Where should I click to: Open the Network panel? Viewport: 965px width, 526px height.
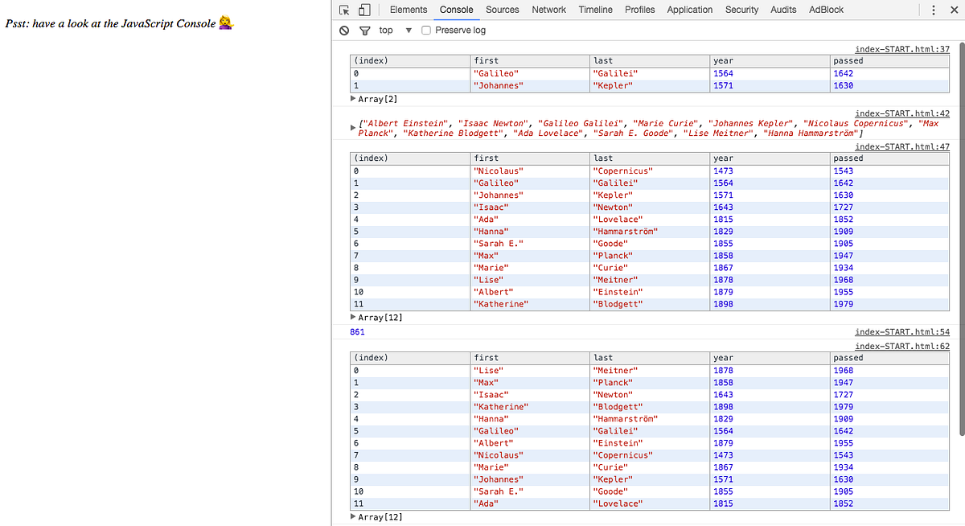point(548,10)
